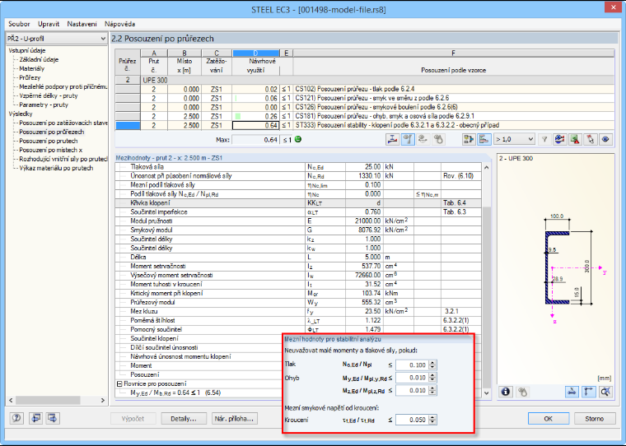Open the Soubor menu
This screenshot has height=446, width=626.
(x=19, y=24)
